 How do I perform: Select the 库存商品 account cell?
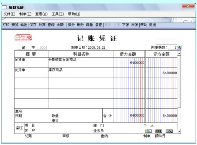(81, 73)
